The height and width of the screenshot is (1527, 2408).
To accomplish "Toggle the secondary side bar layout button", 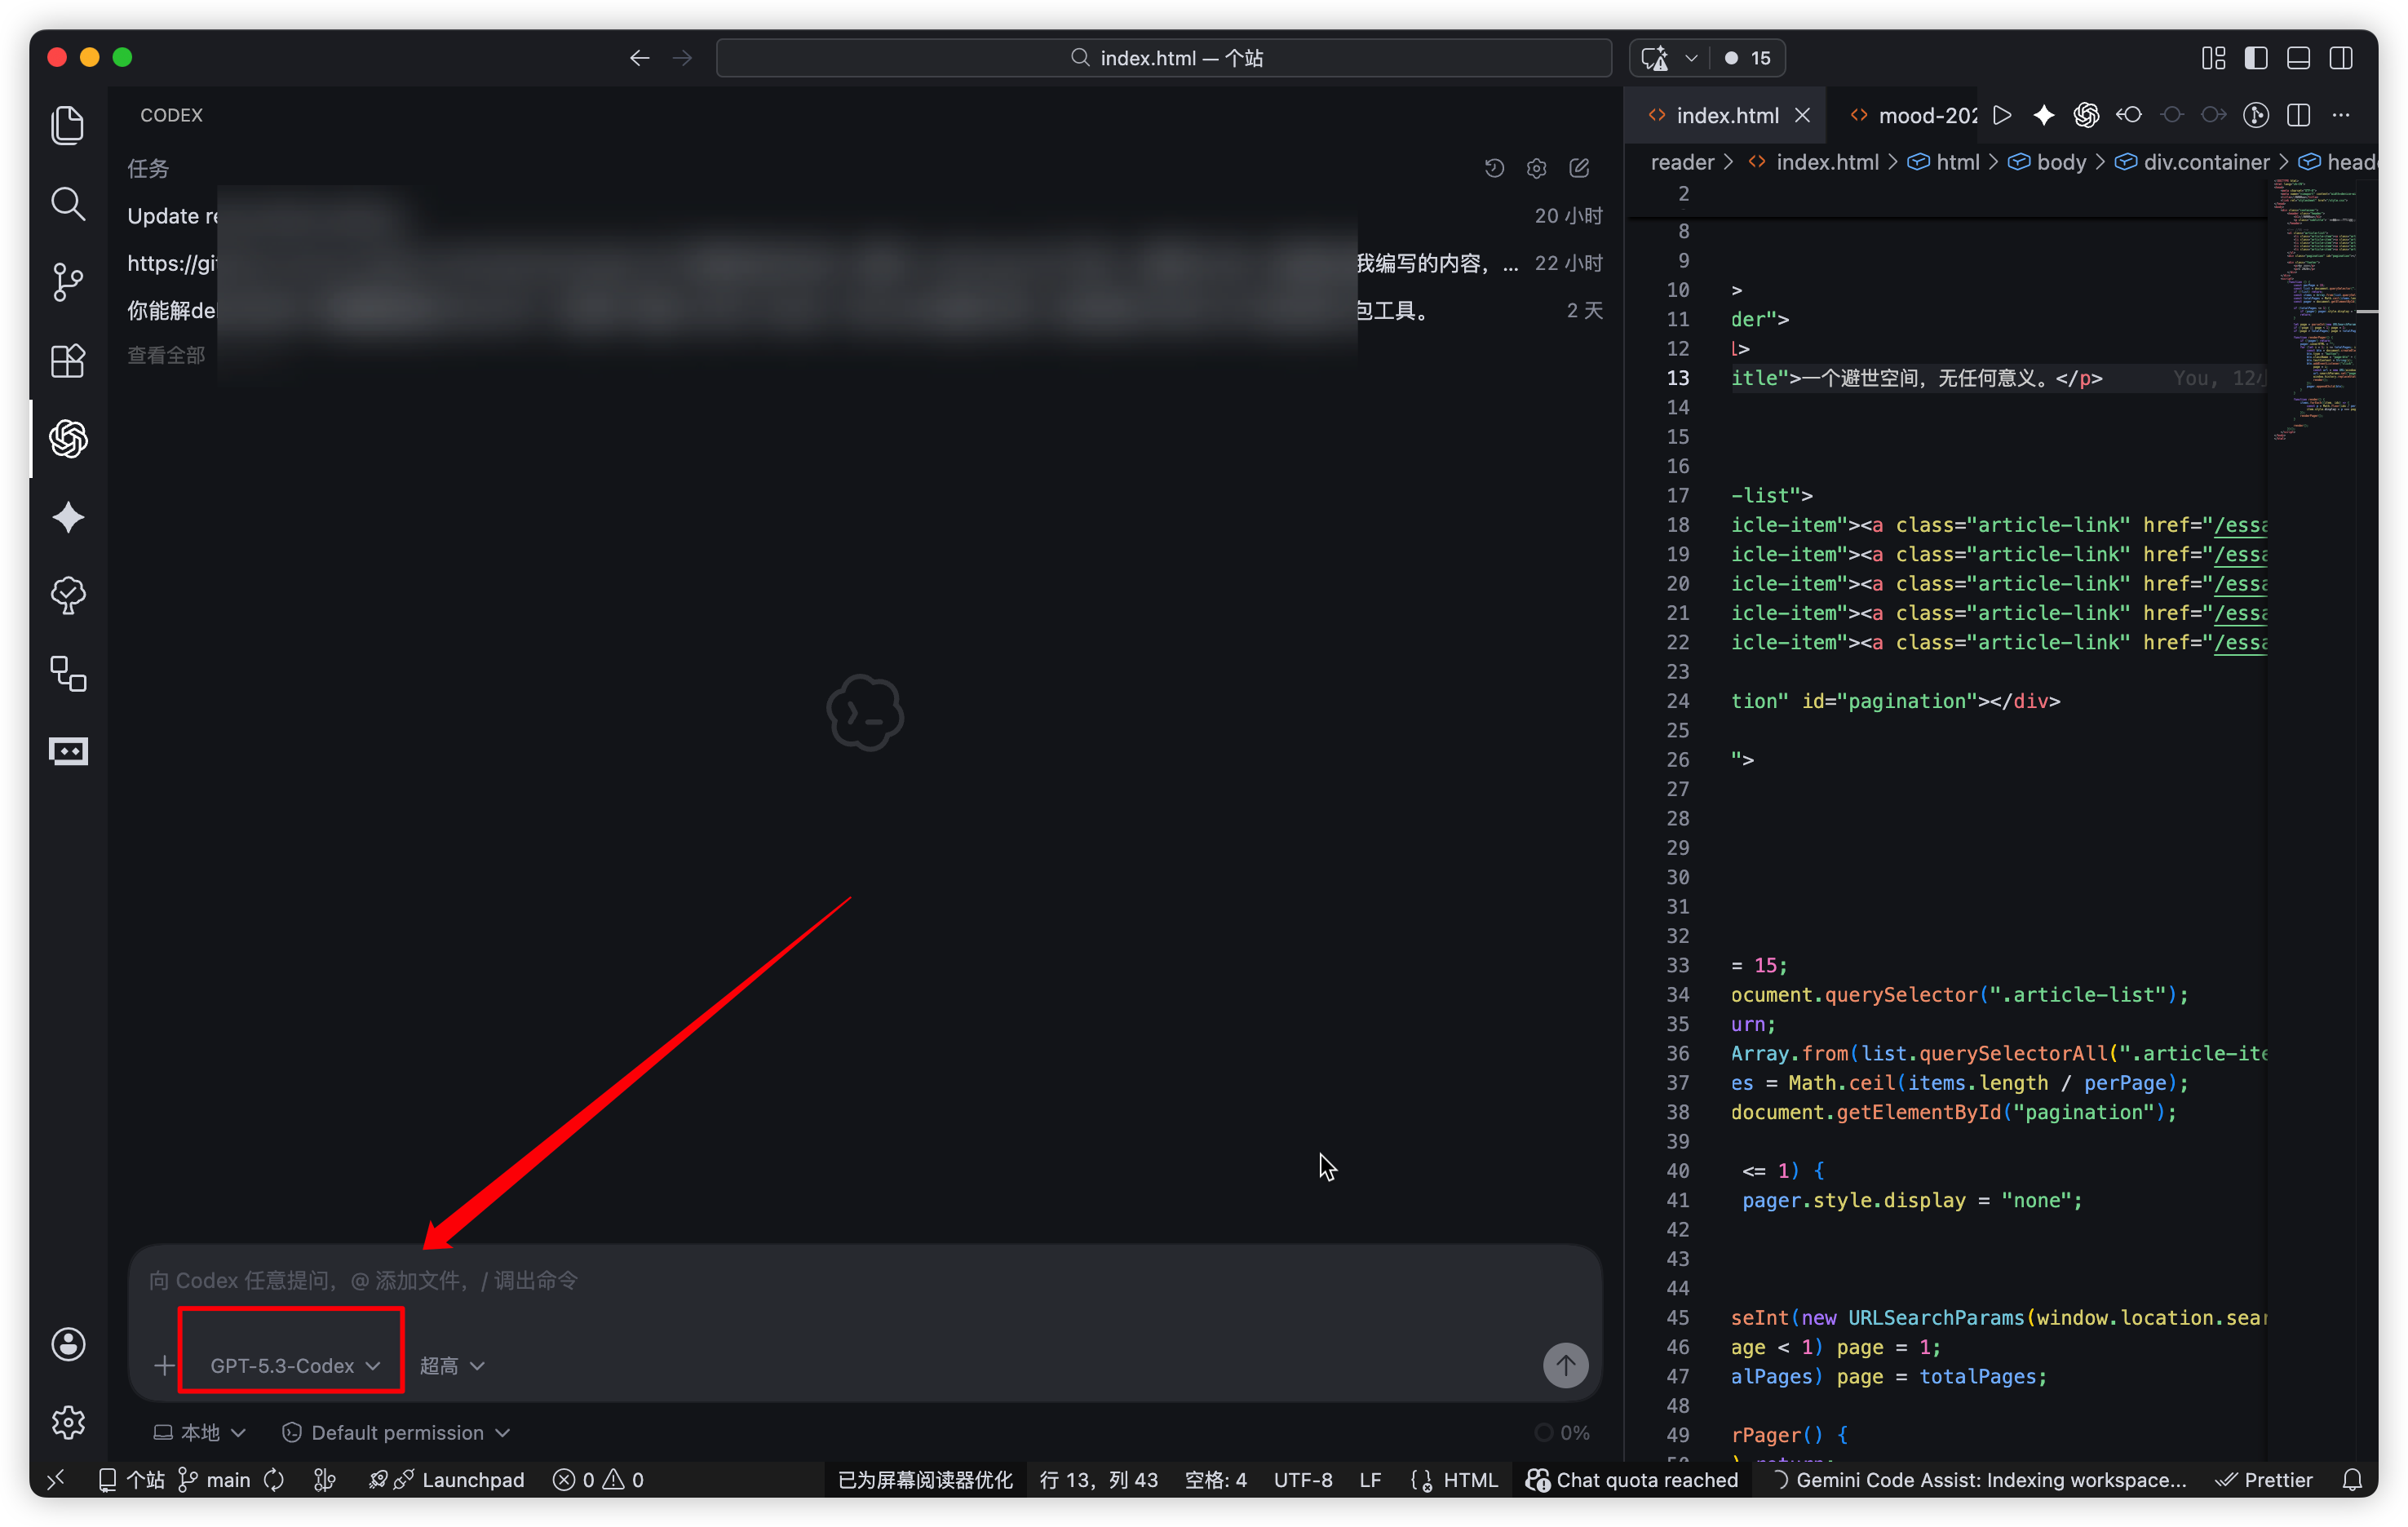I will [x=2342, y=58].
